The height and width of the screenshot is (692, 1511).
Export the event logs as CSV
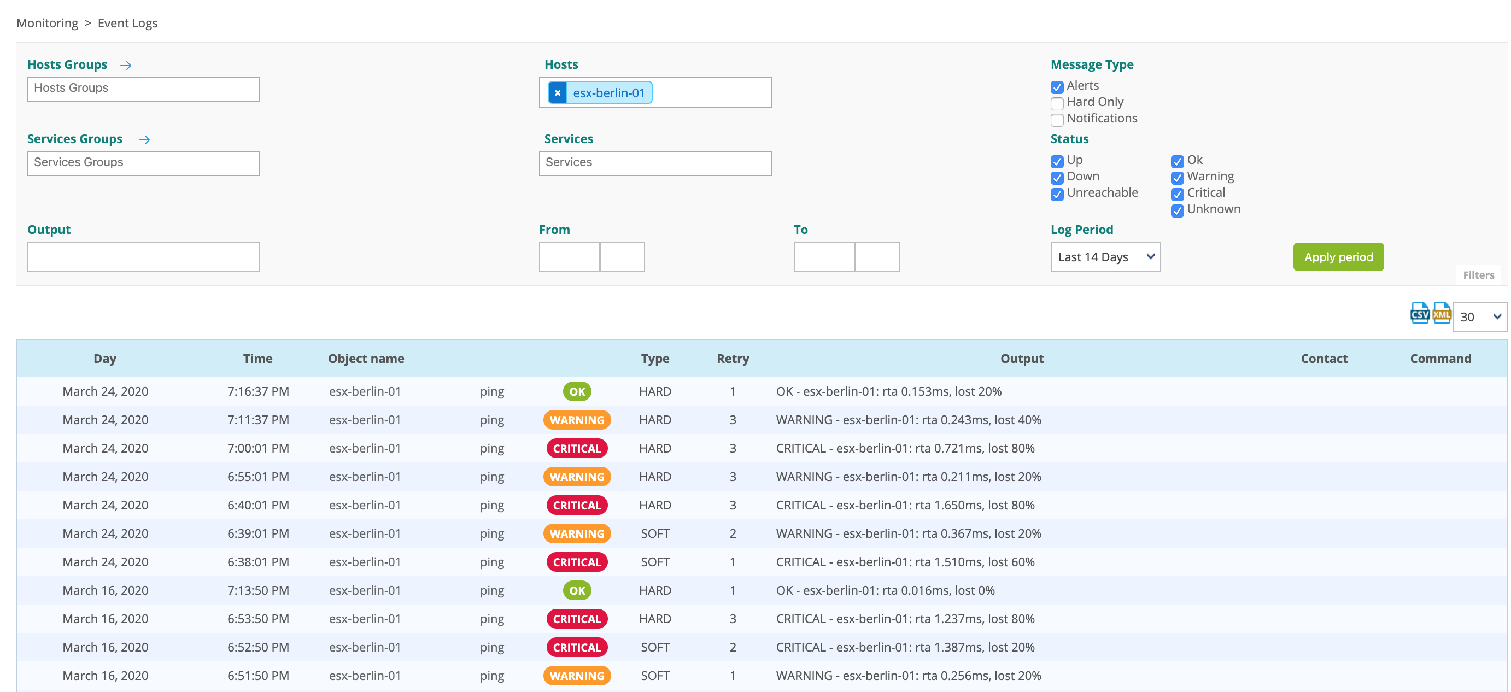coord(1419,313)
